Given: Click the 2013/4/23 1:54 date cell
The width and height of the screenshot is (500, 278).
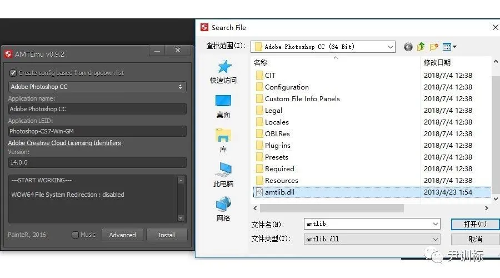Looking at the screenshot, I should (x=448, y=192).
